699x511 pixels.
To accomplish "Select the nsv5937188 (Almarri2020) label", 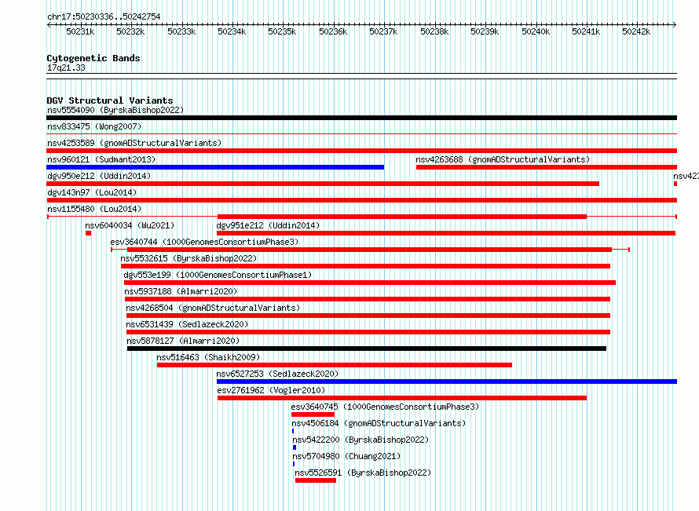I will pos(181,291).
